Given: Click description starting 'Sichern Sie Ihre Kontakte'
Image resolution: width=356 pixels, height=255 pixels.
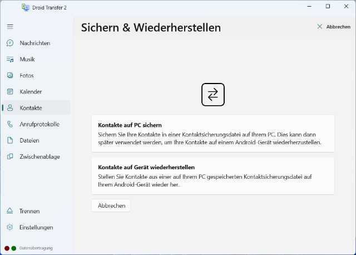Looking at the screenshot, I should coord(210,139).
